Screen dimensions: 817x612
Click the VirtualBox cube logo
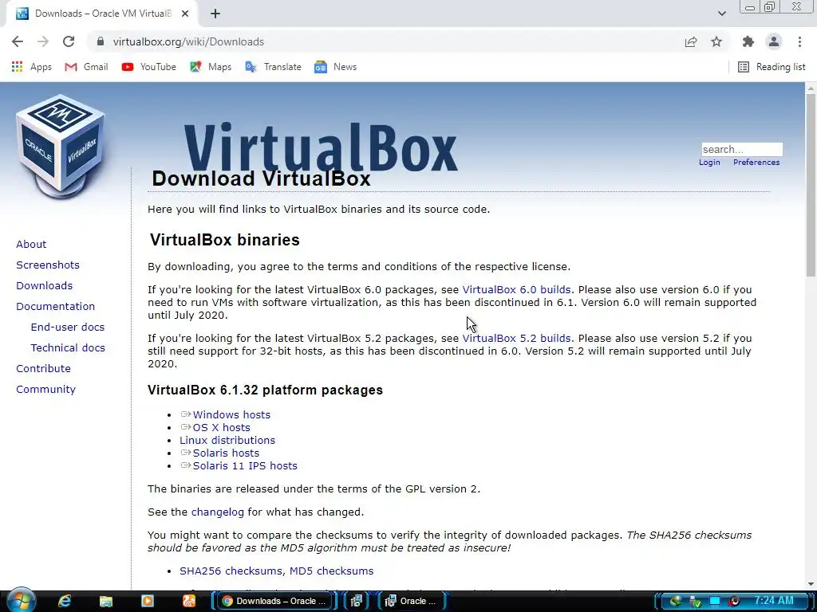pyautogui.click(x=61, y=147)
